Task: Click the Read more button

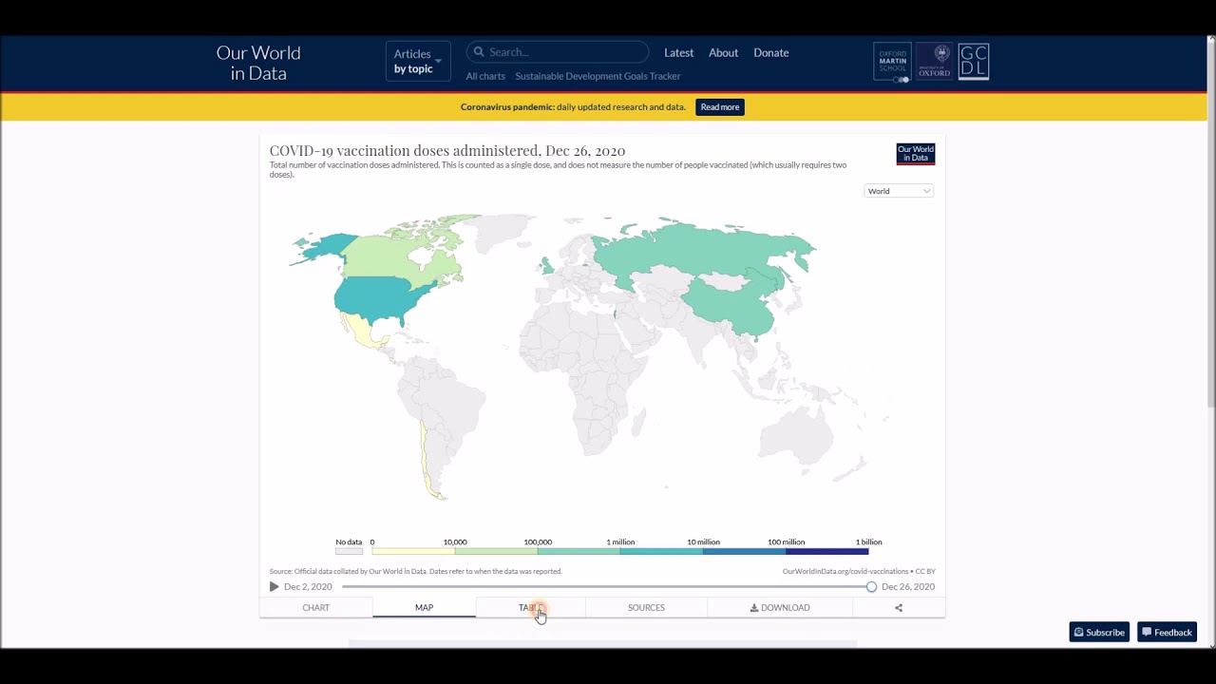Action: click(x=719, y=107)
